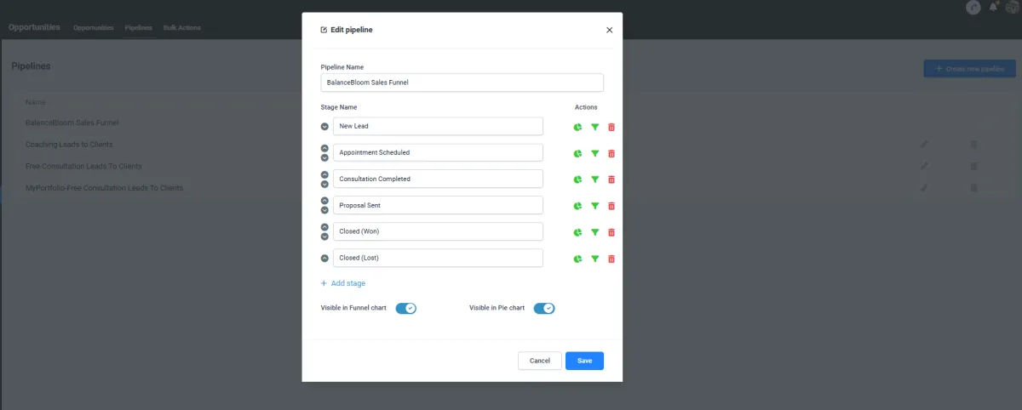Move Closed (Won) stage up
The width and height of the screenshot is (1022, 410).
pos(324,227)
